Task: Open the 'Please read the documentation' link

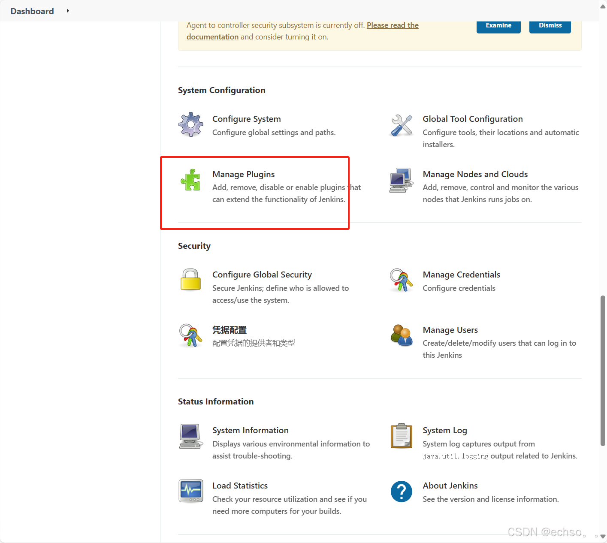Action: (x=393, y=25)
